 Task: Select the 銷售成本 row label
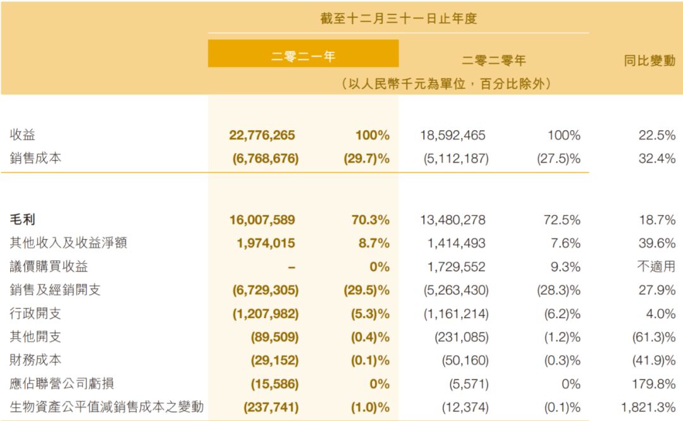coord(35,158)
